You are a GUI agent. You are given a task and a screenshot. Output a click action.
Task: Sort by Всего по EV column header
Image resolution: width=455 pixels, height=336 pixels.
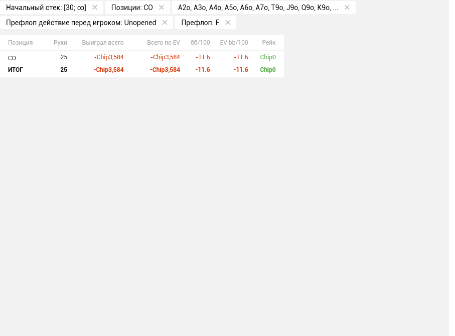[164, 43]
